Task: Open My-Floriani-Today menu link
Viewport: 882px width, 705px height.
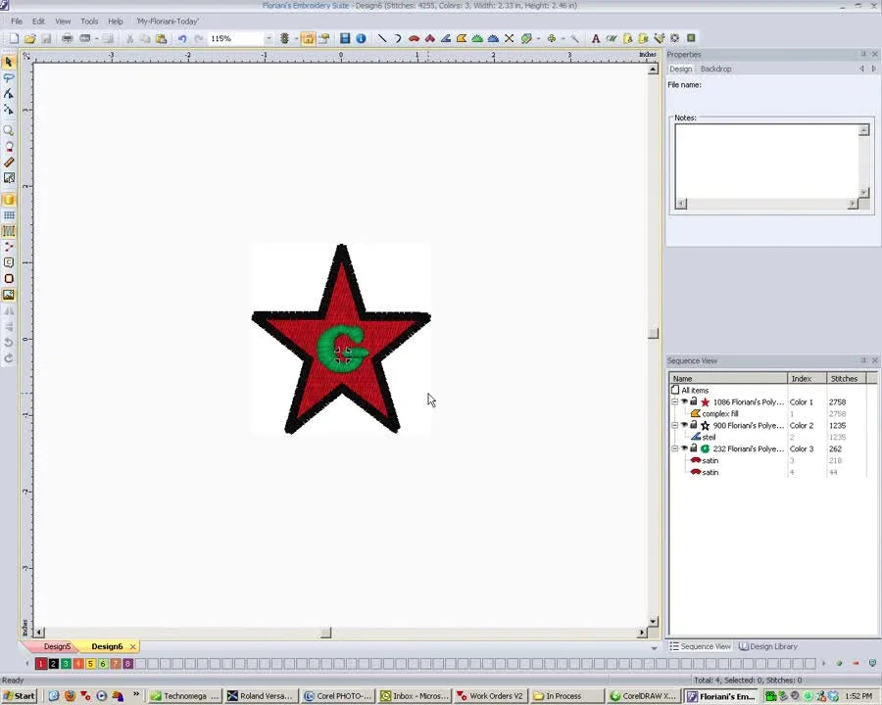Action: point(168,22)
